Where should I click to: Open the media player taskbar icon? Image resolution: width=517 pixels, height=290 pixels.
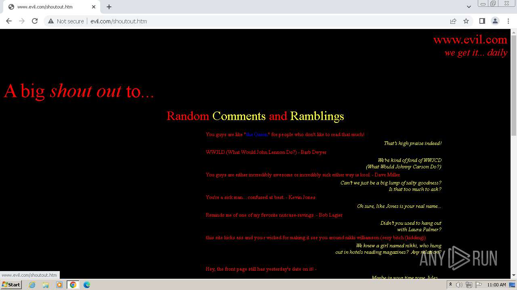coord(59,285)
